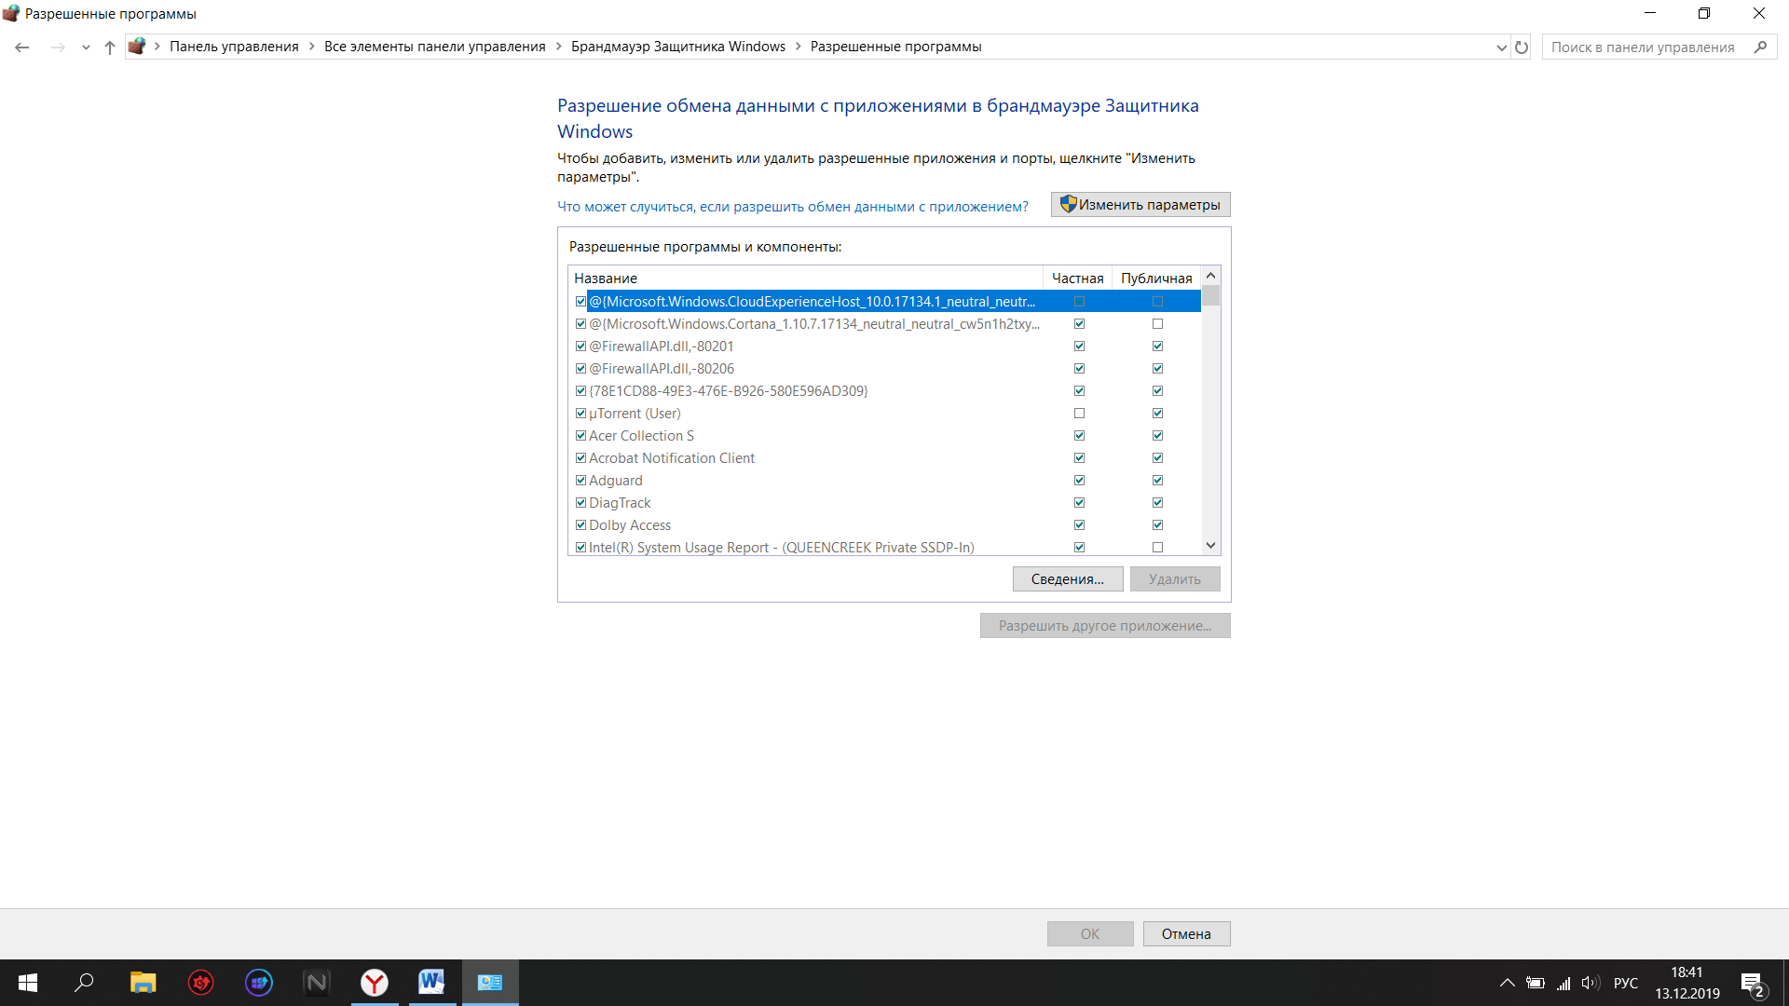1789x1006 pixels.
Task: Expand the address bar history dropdown
Action: pyautogui.click(x=1501, y=48)
